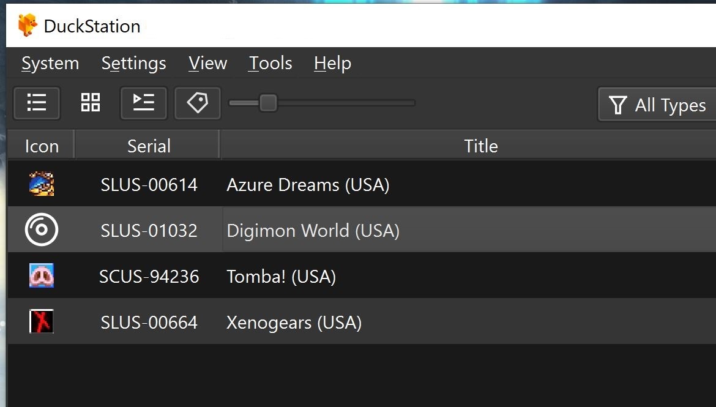This screenshot has height=407, width=716.
Task: Select serial SLUS-01032
Action: coord(149,231)
